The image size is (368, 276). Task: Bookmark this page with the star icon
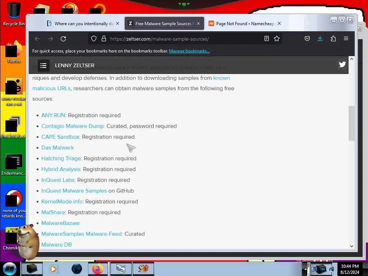[277, 38]
